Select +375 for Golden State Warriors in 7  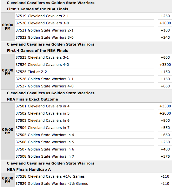point(165,156)
